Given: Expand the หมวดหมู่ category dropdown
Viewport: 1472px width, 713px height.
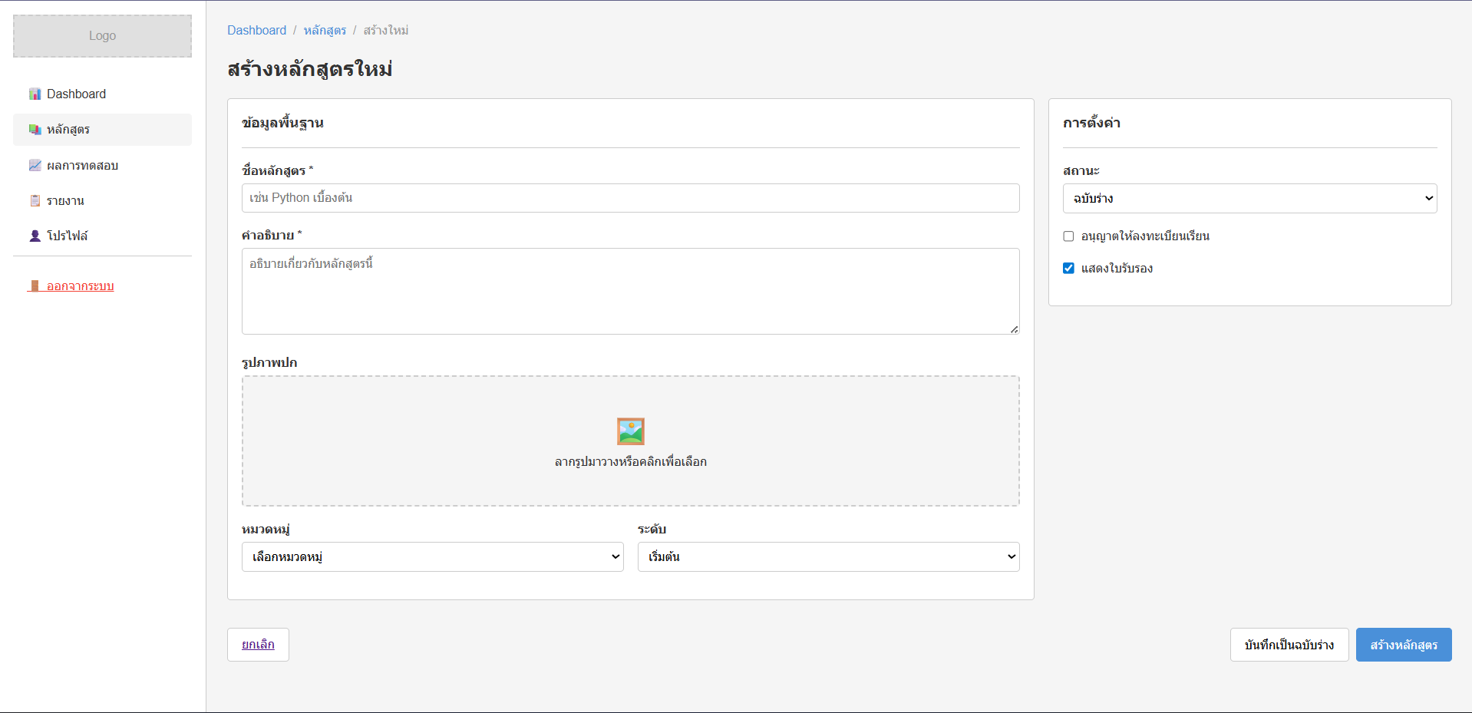Looking at the screenshot, I should pos(432,557).
